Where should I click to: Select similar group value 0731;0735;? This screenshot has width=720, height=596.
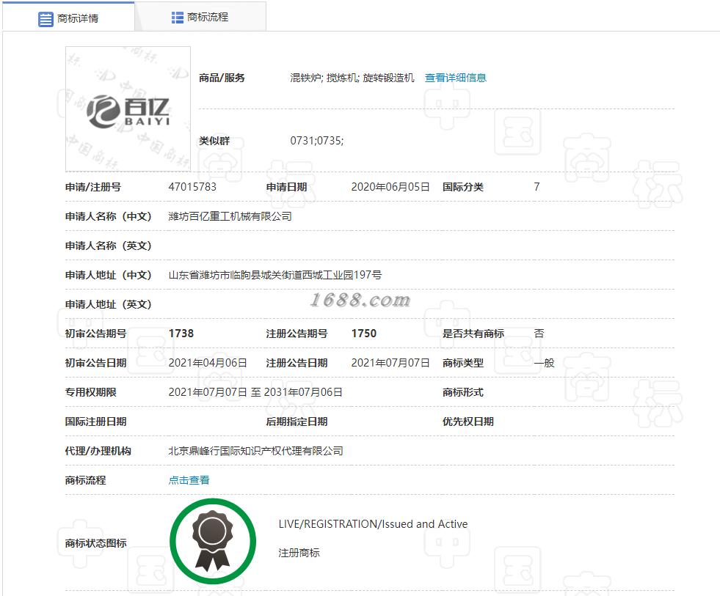pyautogui.click(x=317, y=141)
